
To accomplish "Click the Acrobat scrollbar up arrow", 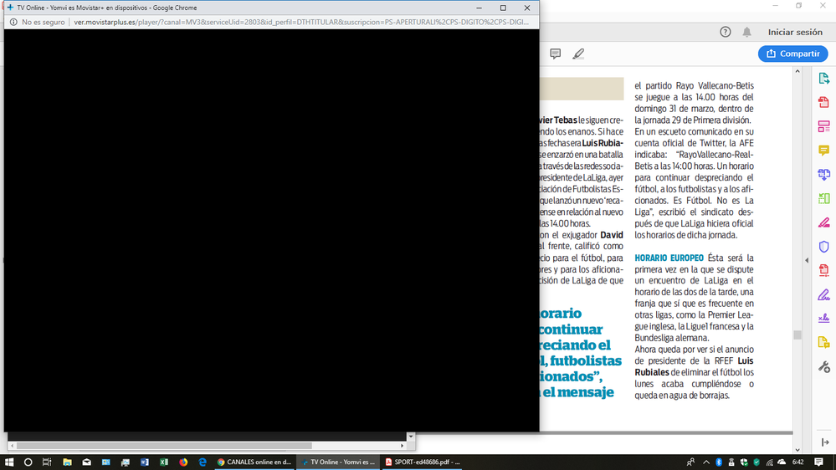I will [798, 71].
